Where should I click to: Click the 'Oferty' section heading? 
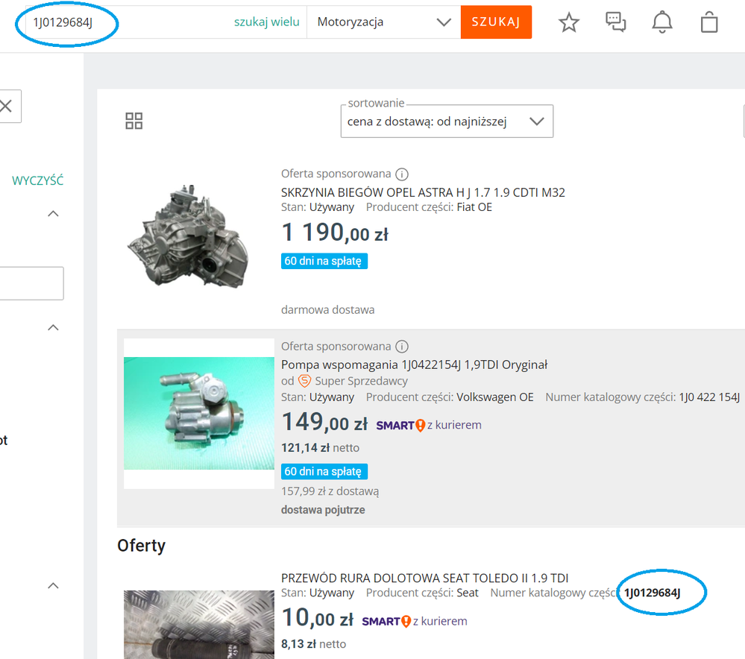coord(141,546)
